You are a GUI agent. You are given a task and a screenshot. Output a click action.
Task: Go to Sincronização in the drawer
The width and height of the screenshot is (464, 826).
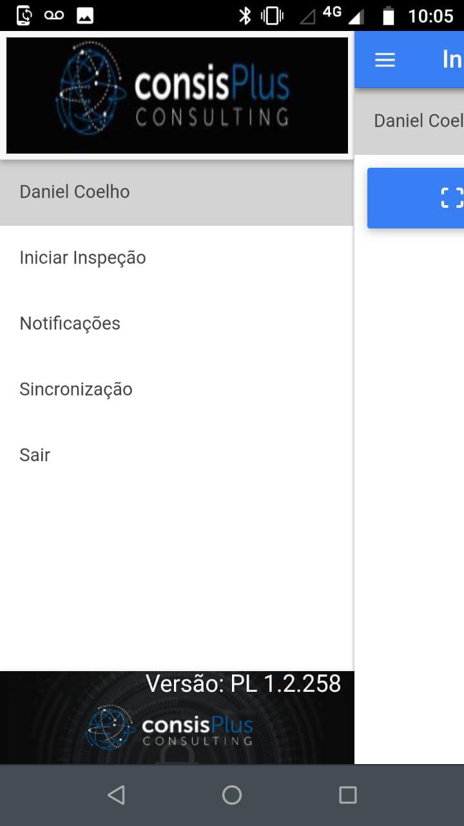coord(76,390)
